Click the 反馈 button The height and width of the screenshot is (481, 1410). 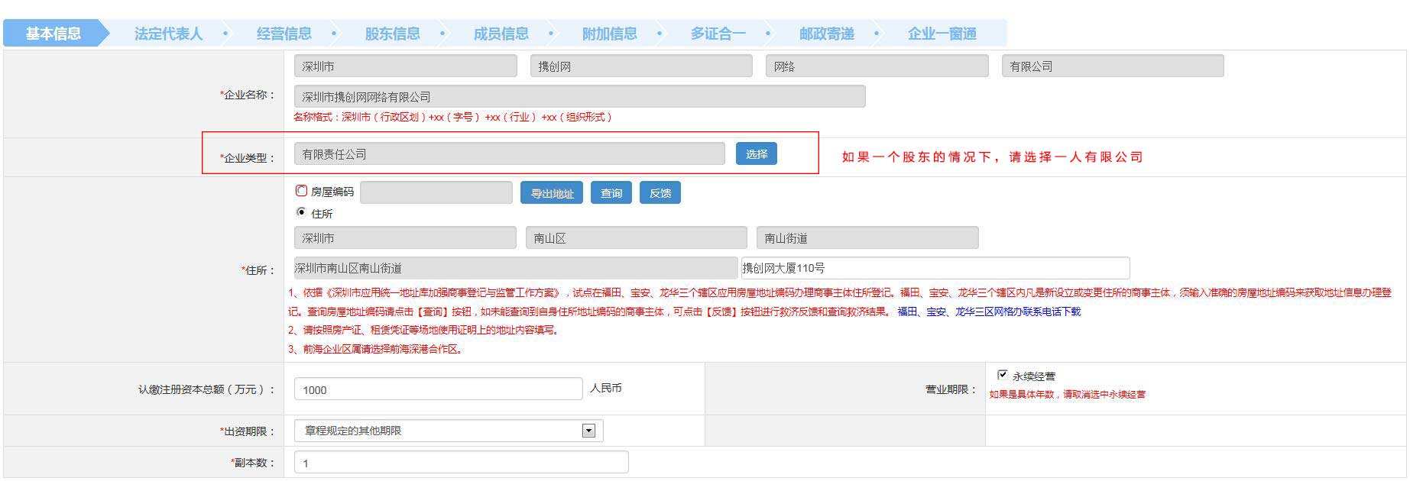coord(660,193)
